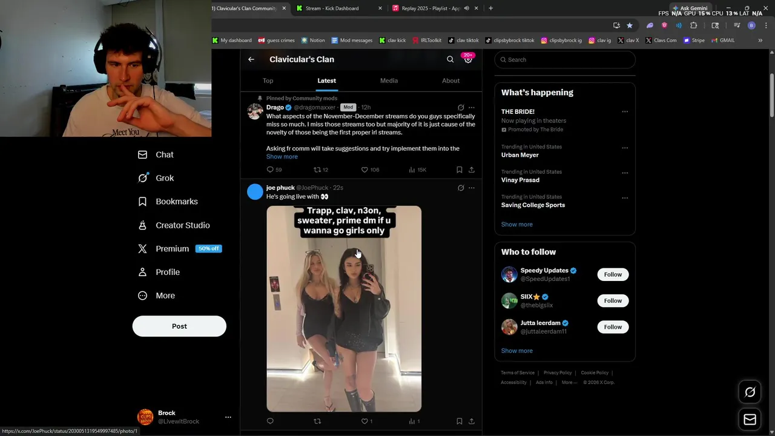
Task: Open more options on Drago's post
Action: (472, 107)
